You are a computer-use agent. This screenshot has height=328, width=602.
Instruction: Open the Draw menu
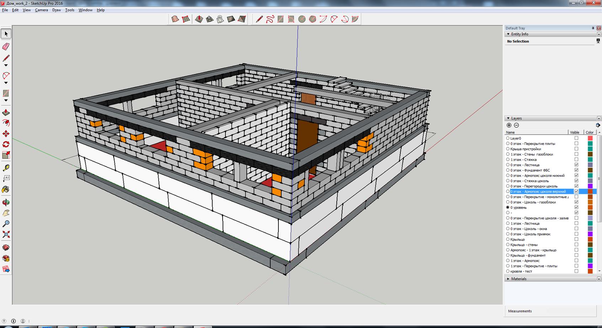(x=57, y=10)
